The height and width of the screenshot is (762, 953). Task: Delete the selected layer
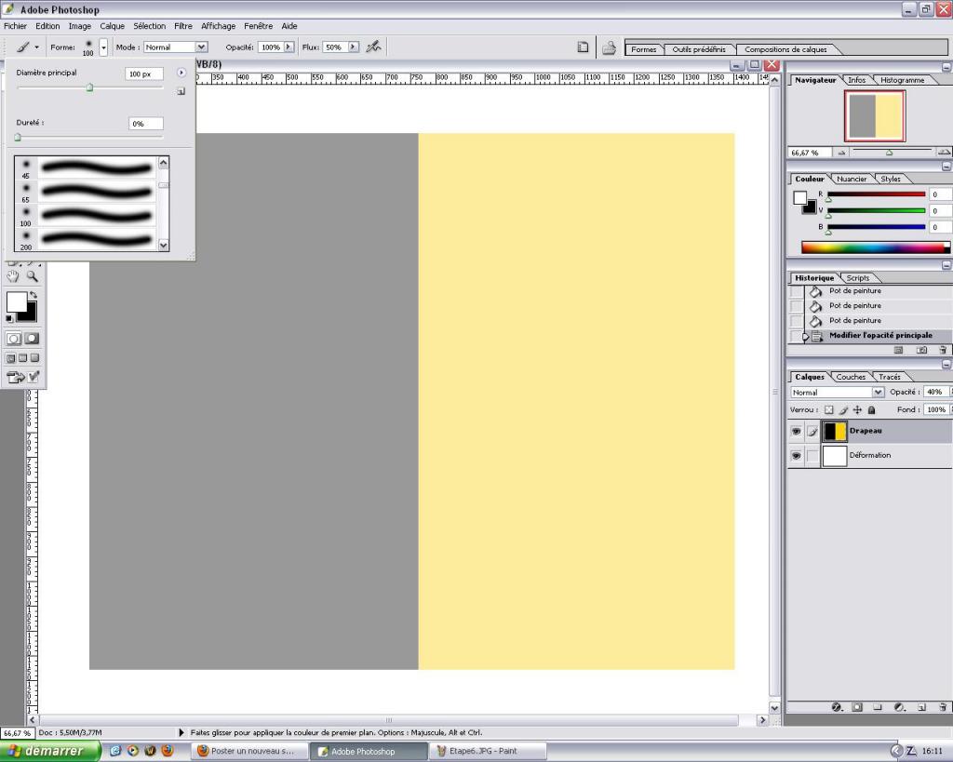pos(943,707)
